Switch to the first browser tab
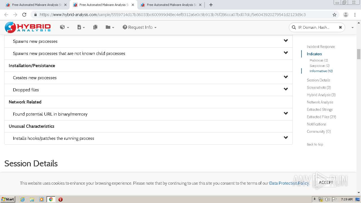 pyautogui.click(x=36, y=5)
